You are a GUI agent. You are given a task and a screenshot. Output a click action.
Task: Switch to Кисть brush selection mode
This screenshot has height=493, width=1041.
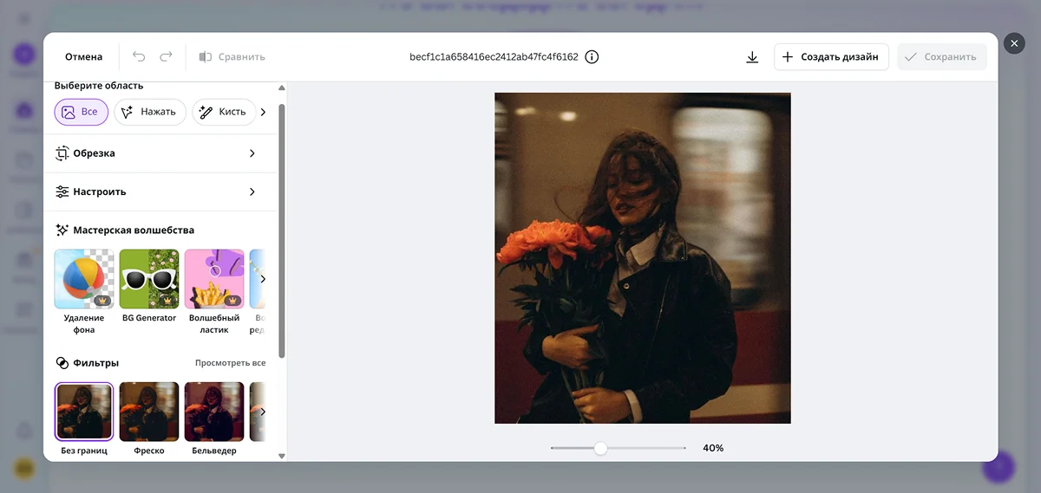click(x=223, y=112)
